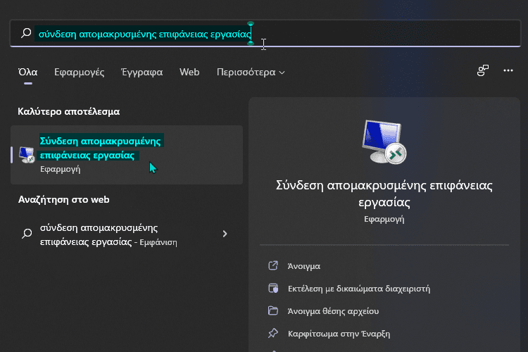Click the Αναζήτηση στο web heading
Screen dimensions: 528x352
63,200
